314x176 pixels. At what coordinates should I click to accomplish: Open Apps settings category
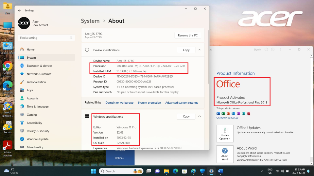(46, 90)
